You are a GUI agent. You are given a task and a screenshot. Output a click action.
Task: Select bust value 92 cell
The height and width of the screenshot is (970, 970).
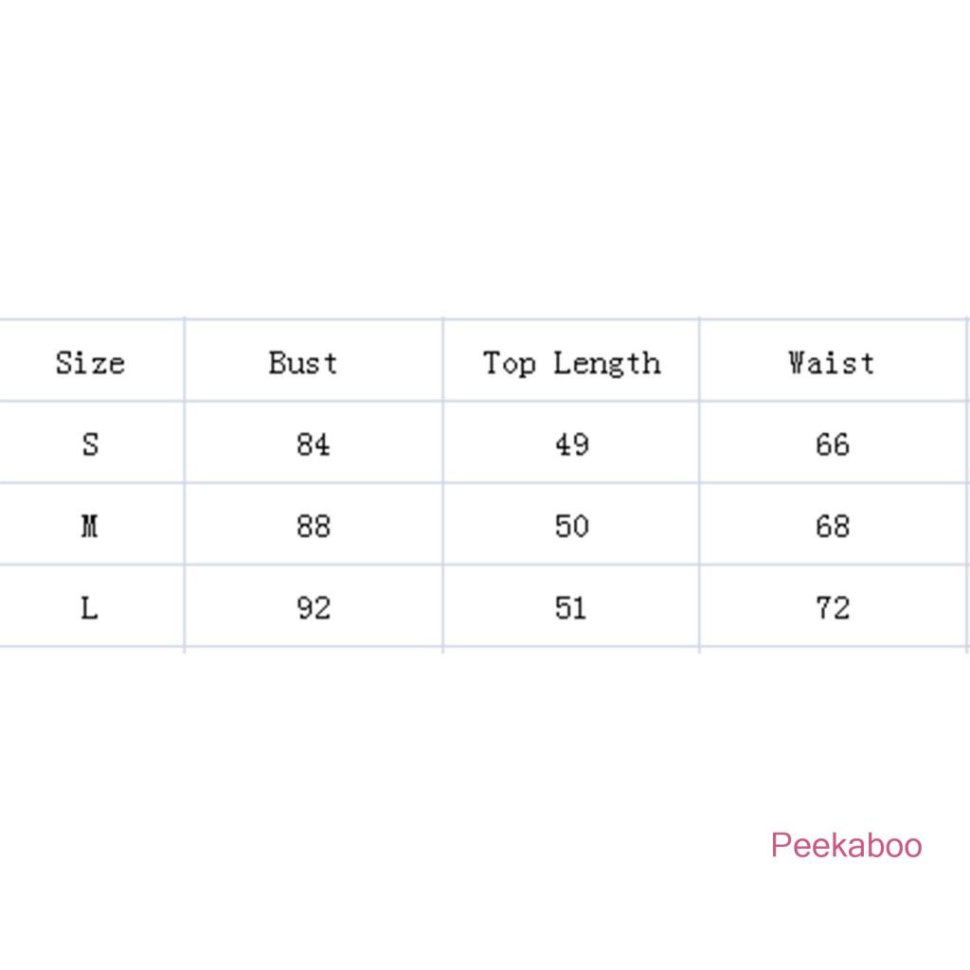tap(313, 607)
